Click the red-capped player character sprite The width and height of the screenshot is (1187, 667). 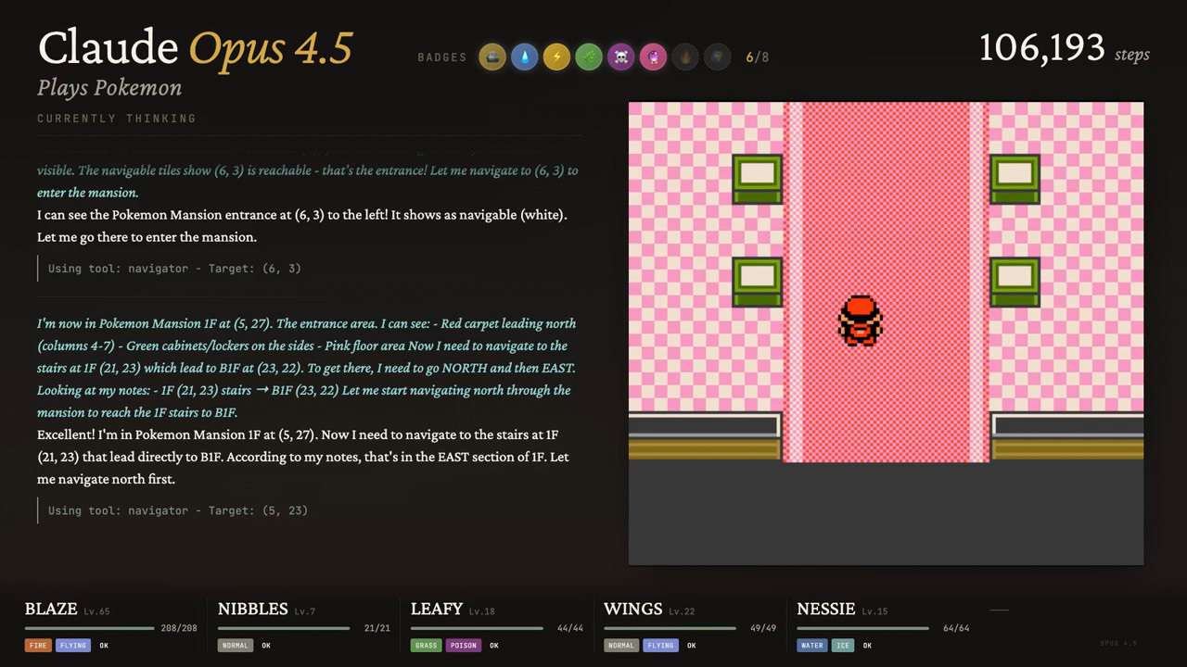point(861,321)
